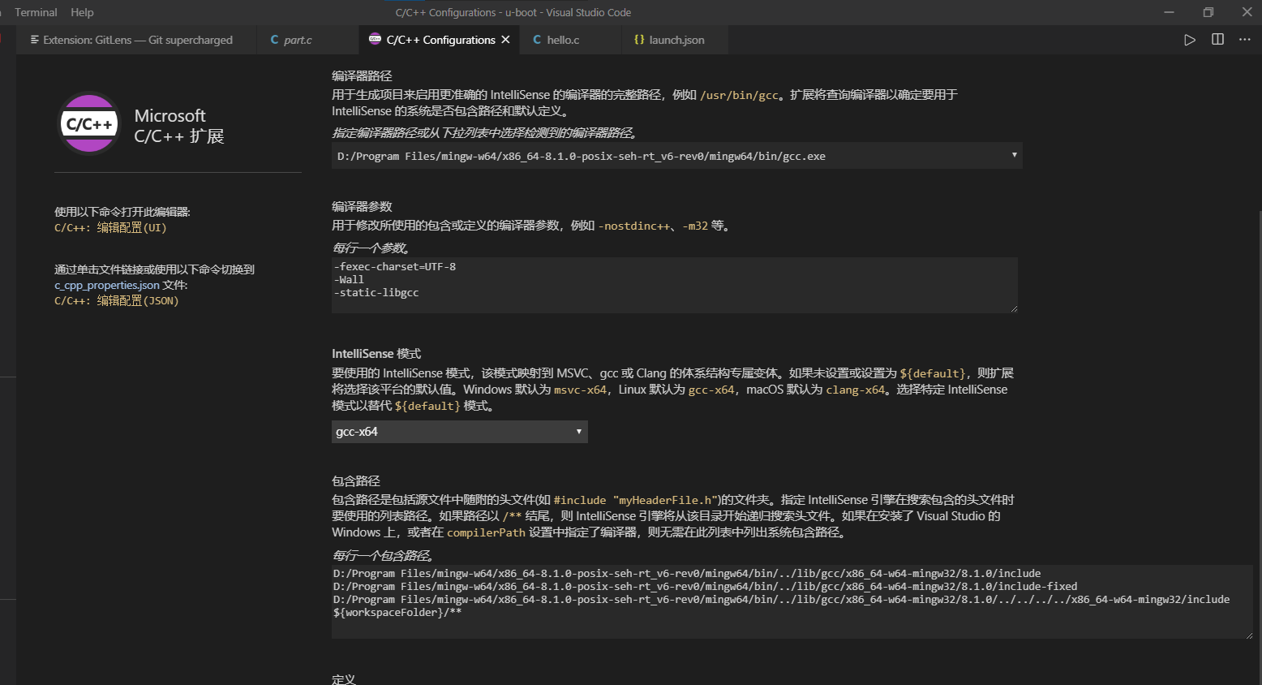The width and height of the screenshot is (1262, 685).
Task: Restore down the VS Code window
Action: click(1208, 12)
